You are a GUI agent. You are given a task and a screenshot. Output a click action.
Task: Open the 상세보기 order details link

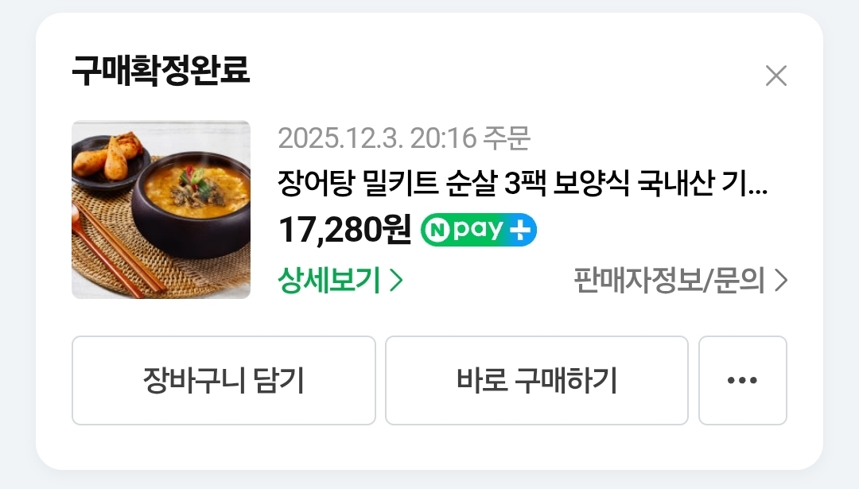click(x=340, y=281)
